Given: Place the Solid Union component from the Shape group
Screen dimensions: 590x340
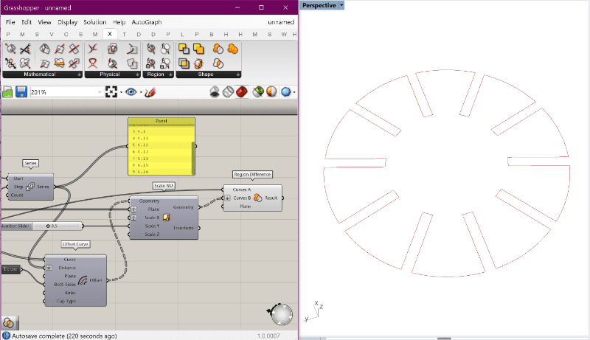Looking at the screenshot, I should 198,49.
